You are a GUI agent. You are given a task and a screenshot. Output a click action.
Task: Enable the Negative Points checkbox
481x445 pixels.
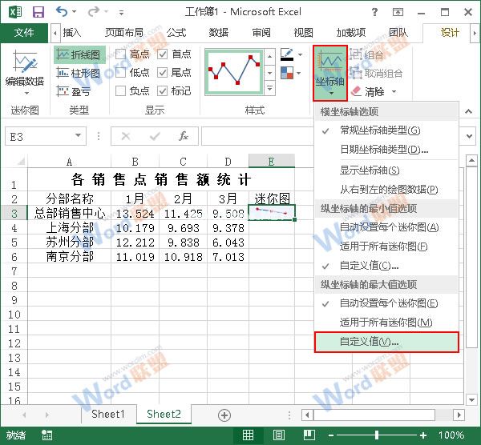point(120,90)
